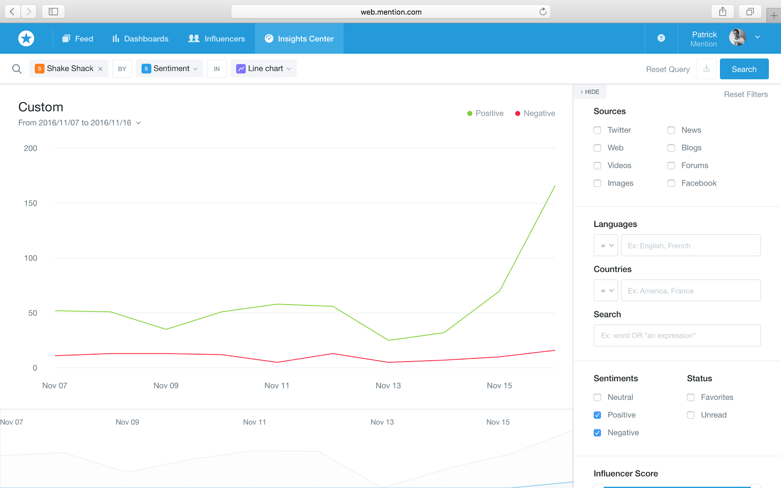781x488 pixels.
Task: Open Languages operator dropdown
Action: coord(606,245)
